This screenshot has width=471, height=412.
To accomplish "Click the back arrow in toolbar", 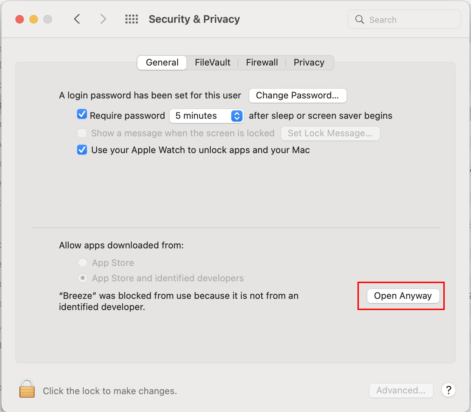I will (77, 19).
